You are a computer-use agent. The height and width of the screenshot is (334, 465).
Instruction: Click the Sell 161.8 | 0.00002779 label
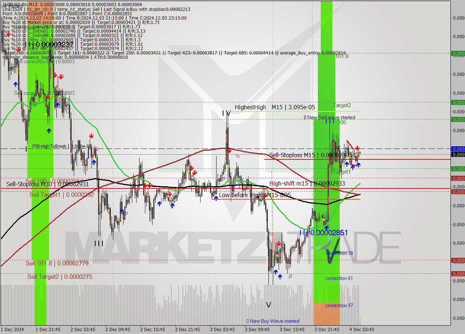click(57, 263)
